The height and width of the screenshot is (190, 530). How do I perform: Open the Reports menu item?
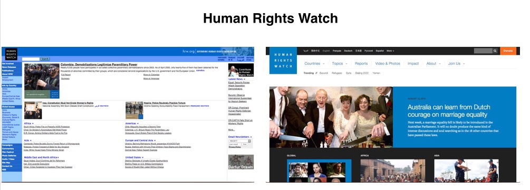click(x=361, y=64)
